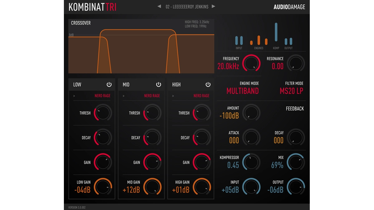The width and height of the screenshot is (374, 210).
Task: Click the INPUT level meter
Action: (239, 40)
